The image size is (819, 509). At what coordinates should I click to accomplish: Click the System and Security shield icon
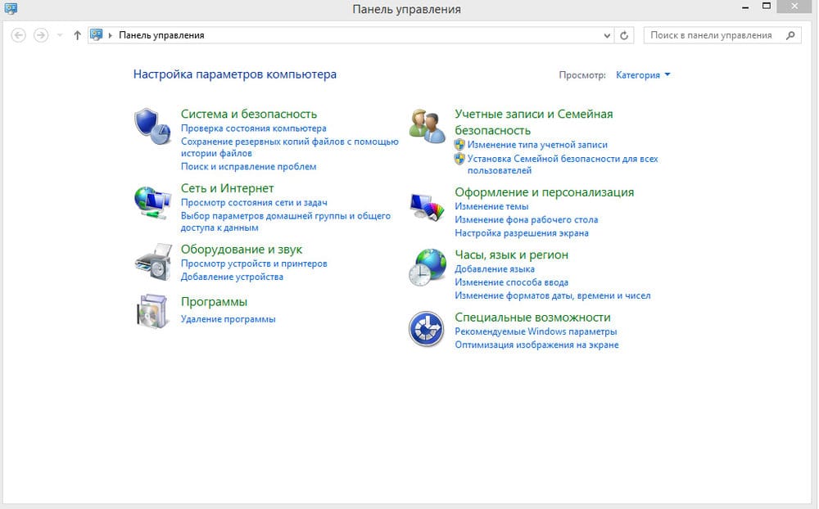point(152,125)
